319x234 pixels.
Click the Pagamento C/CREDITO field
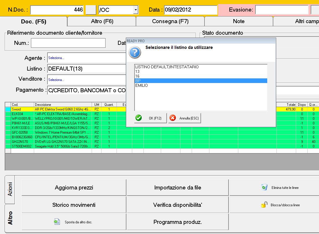[x=87, y=90]
